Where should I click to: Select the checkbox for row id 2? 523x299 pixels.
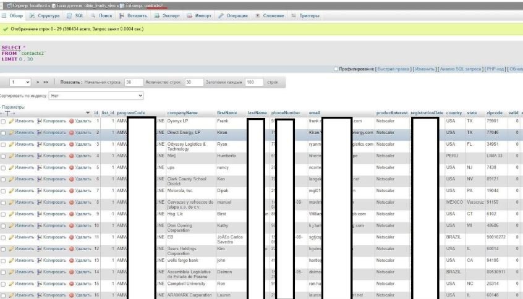tap(3, 133)
